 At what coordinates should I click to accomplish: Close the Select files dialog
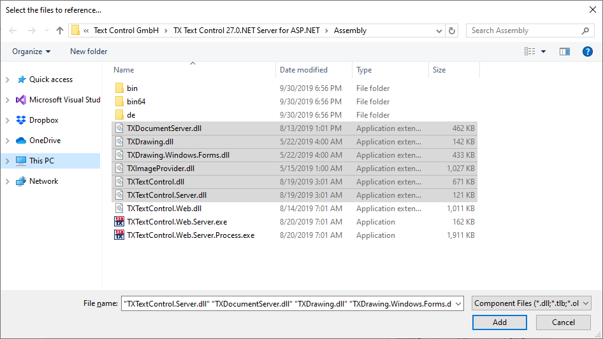(593, 10)
